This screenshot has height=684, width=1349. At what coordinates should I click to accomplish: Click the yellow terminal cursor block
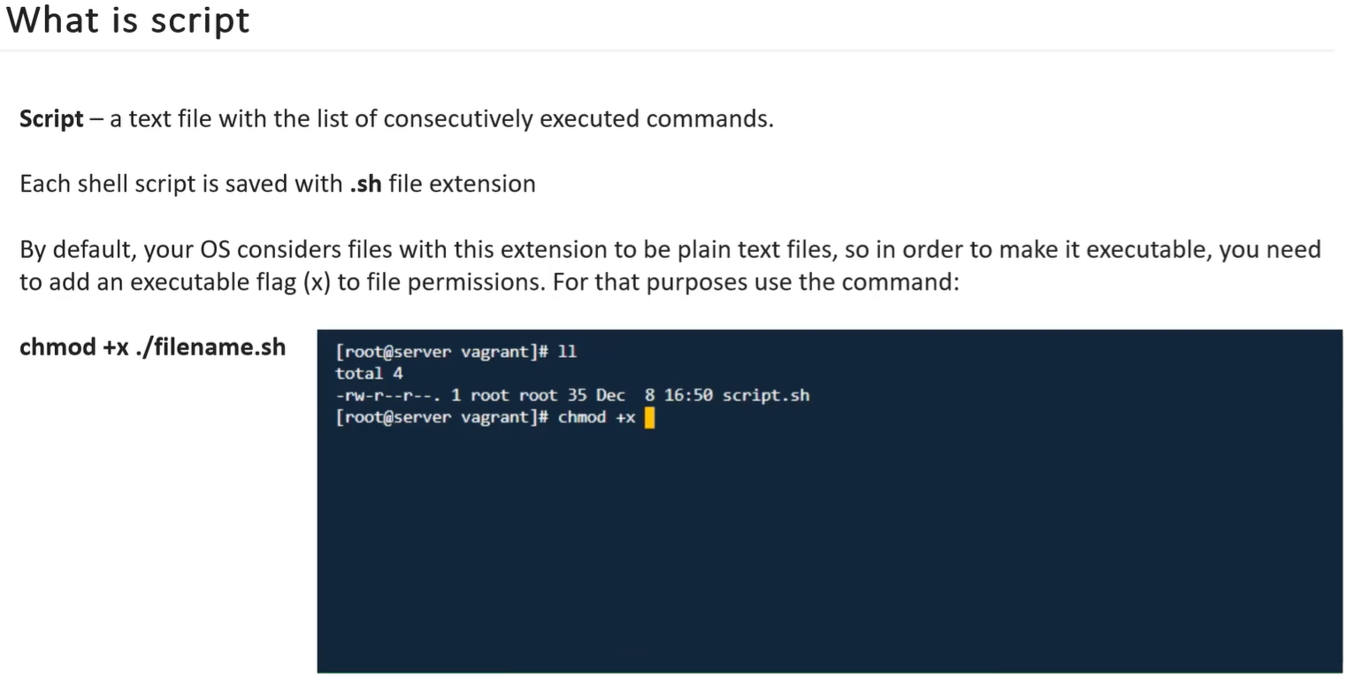[x=649, y=418]
